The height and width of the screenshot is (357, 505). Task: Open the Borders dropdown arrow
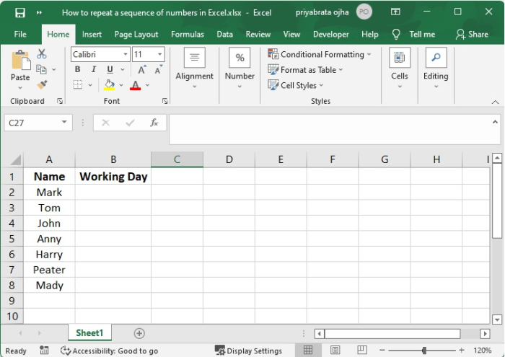pos(90,85)
